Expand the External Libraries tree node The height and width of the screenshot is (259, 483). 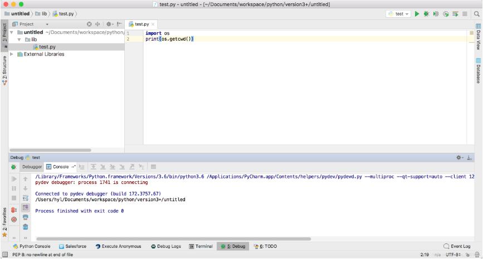pyautogui.click(x=12, y=54)
